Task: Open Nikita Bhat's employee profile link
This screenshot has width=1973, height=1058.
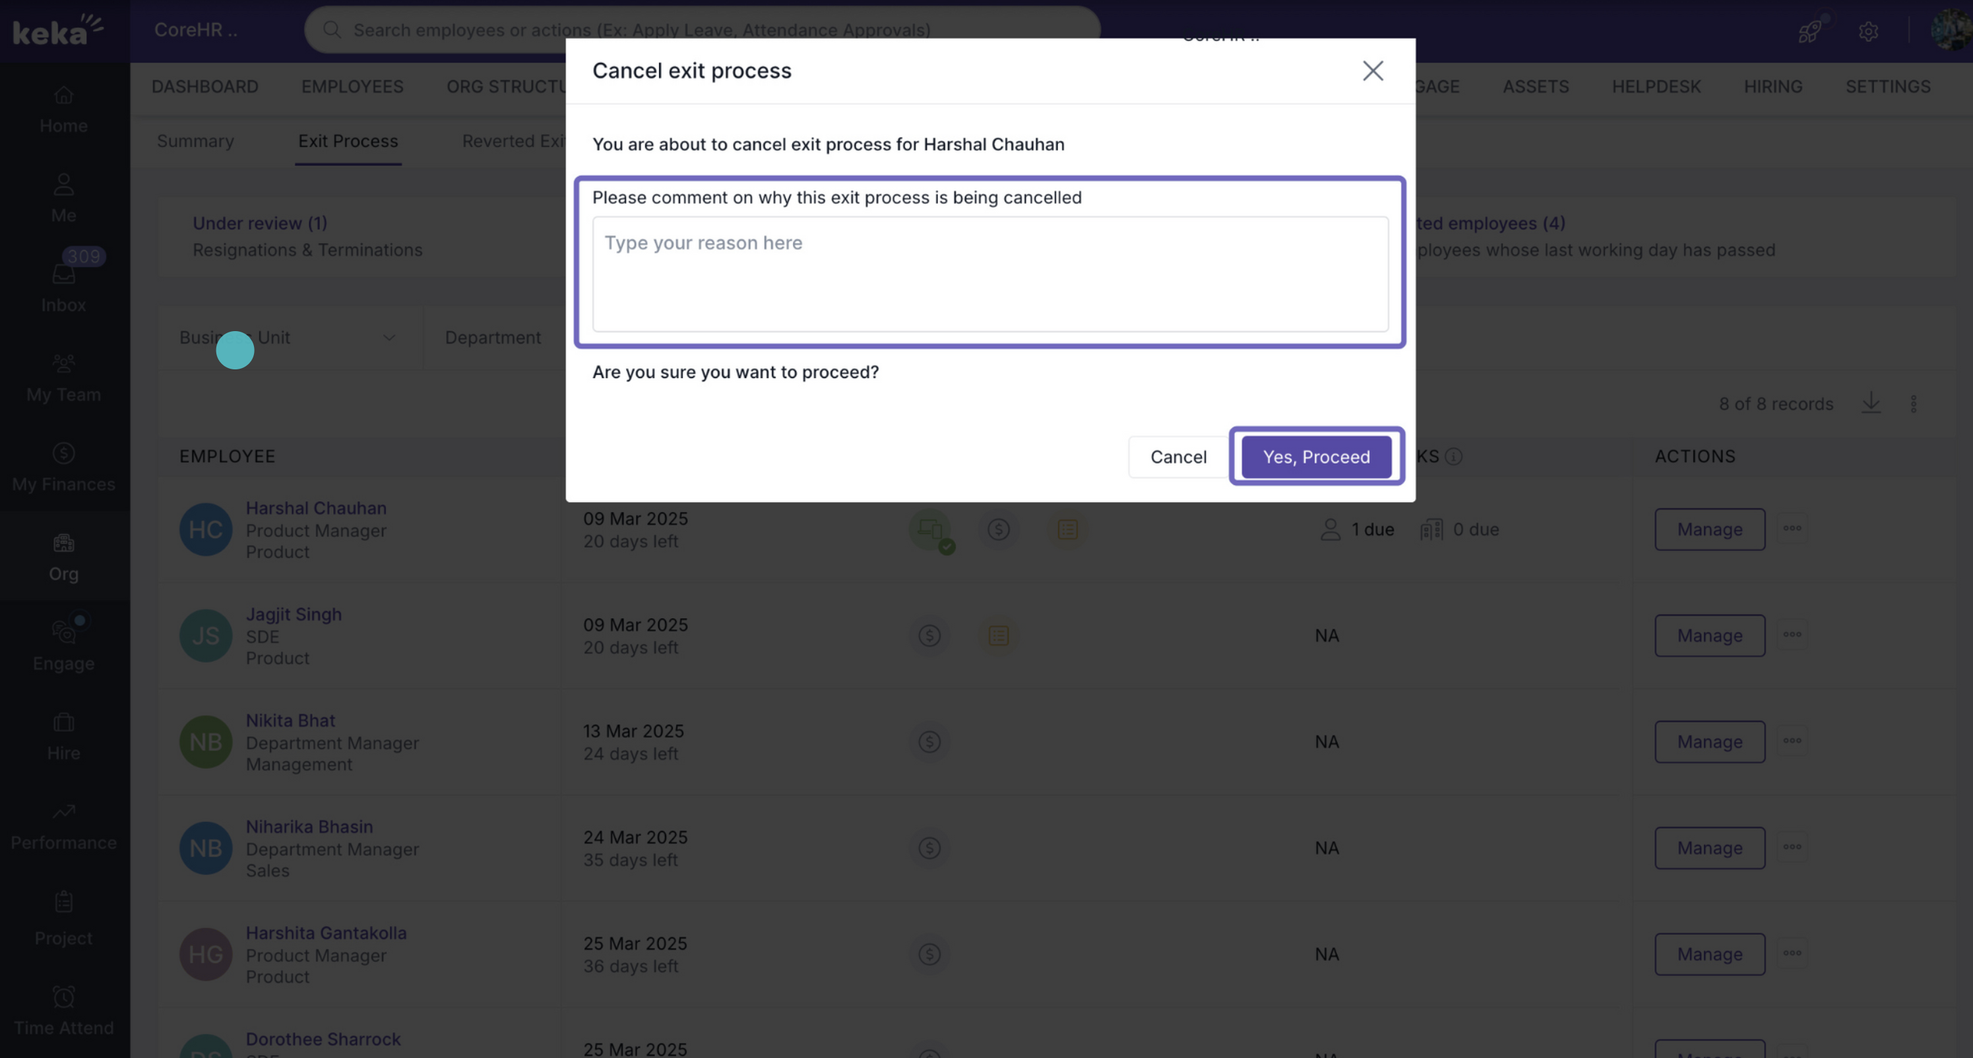Action: click(290, 720)
